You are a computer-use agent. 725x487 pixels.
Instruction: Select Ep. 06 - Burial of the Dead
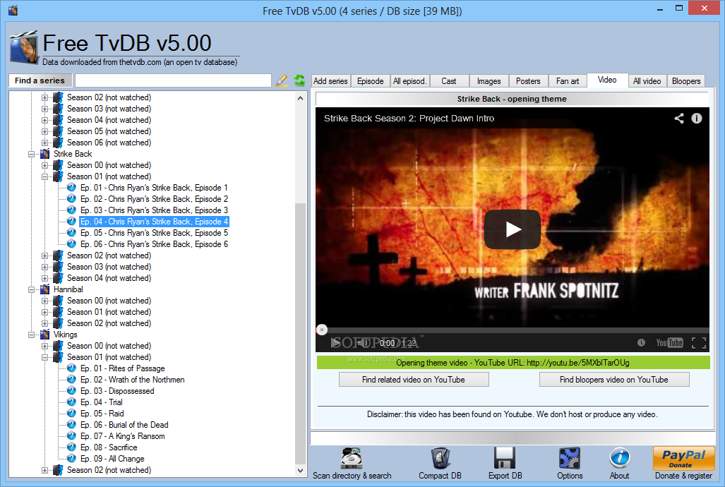point(124,425)
